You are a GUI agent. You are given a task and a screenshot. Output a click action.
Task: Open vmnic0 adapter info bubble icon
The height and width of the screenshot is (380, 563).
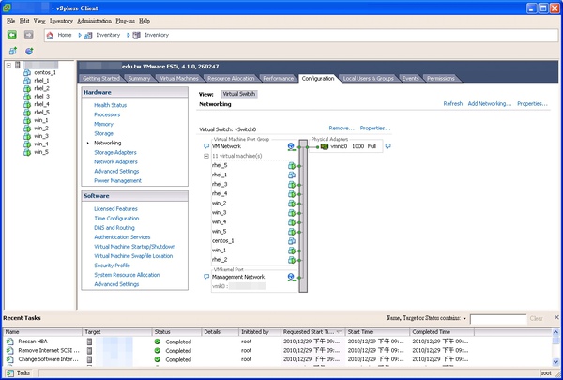[x=388, y=146]
